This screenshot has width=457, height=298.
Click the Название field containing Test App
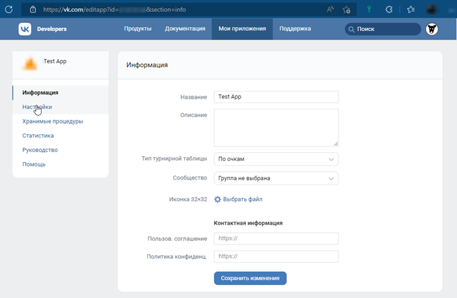click(276, 97)
